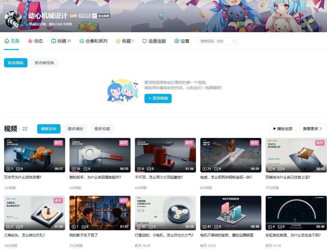
Task: Open the 棘轮扳手 video thumbnail
Action: 100,155
